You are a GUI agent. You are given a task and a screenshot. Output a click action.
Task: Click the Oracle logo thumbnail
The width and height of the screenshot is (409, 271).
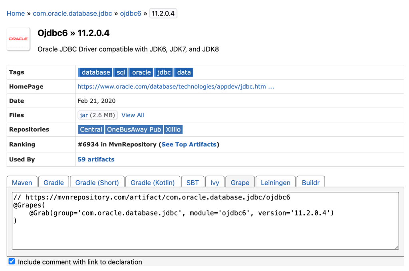(x=18, y=39)
